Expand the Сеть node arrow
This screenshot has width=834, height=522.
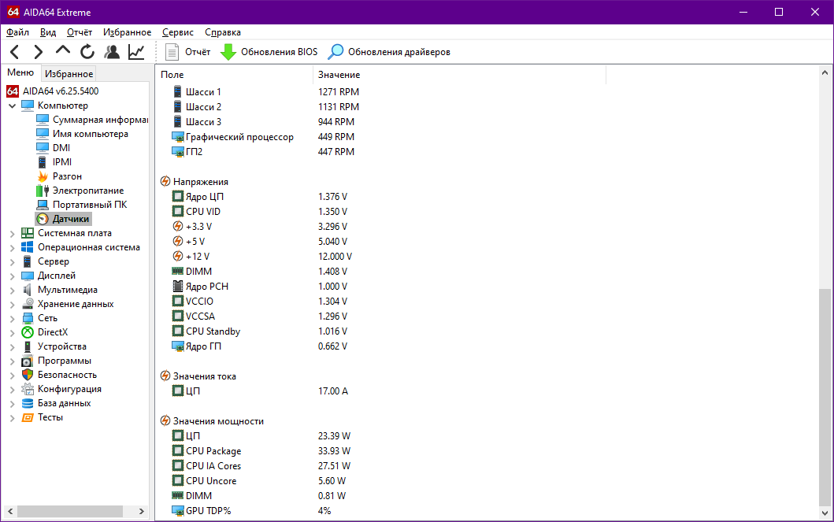(x=13, y=318)
